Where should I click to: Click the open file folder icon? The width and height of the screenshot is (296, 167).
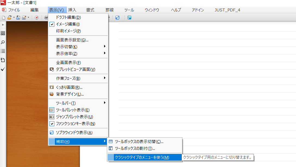tap(10, 18)
